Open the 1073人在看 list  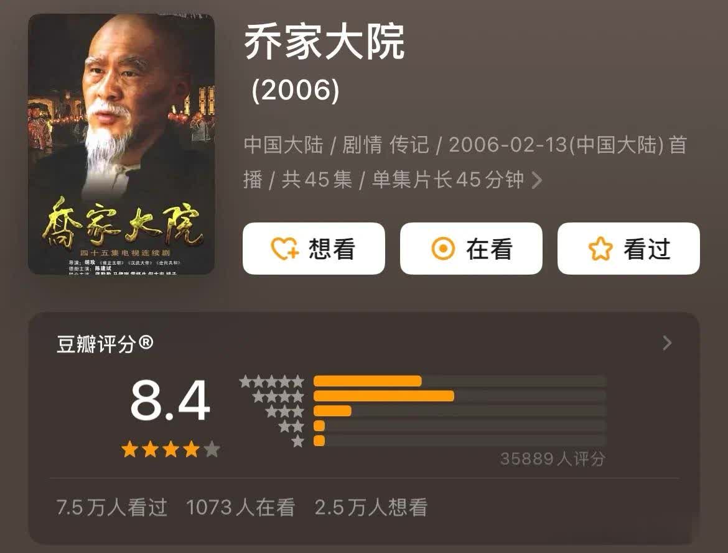coord(241,507)
